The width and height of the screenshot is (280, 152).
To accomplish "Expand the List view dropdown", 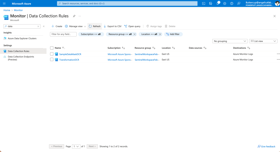I will click(263, 41).
